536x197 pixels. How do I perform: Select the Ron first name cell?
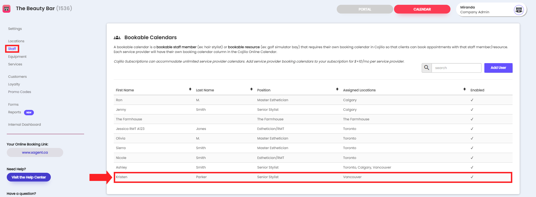tap(119, 100)
